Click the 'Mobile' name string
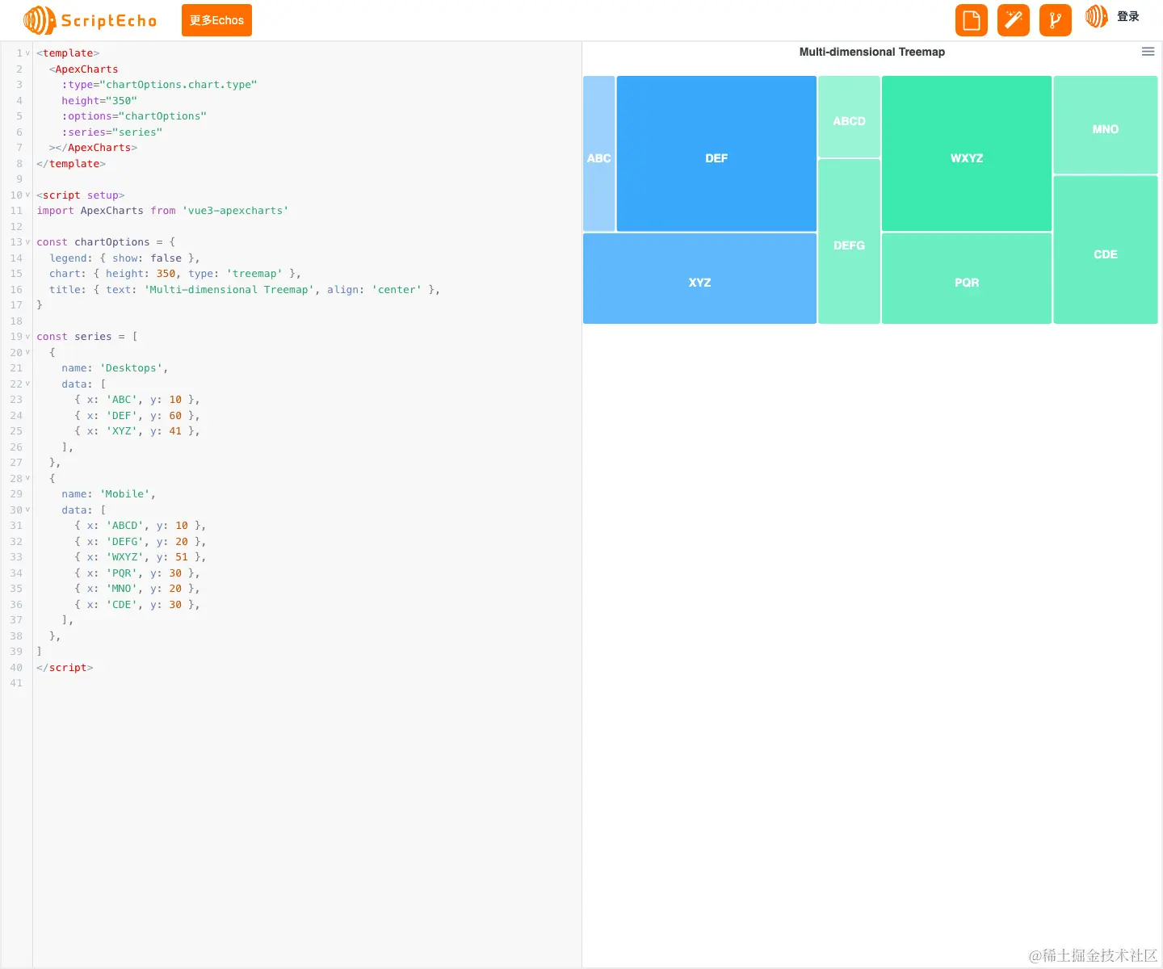 (125, 494)
